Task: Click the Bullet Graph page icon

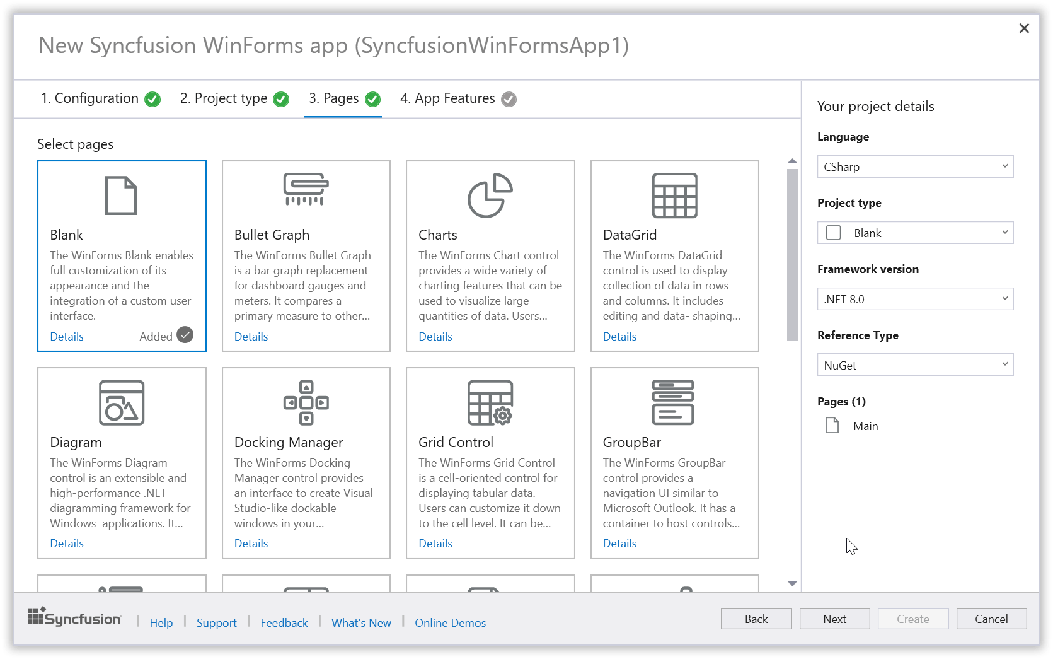Action: point(306,189)
